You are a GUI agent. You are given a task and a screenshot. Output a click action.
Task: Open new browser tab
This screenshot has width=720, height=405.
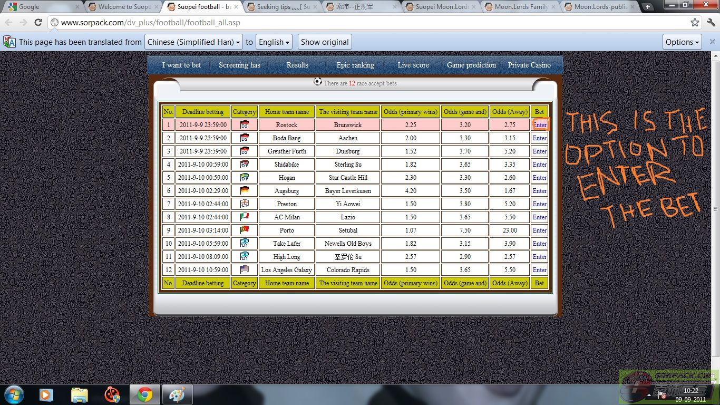648,7
